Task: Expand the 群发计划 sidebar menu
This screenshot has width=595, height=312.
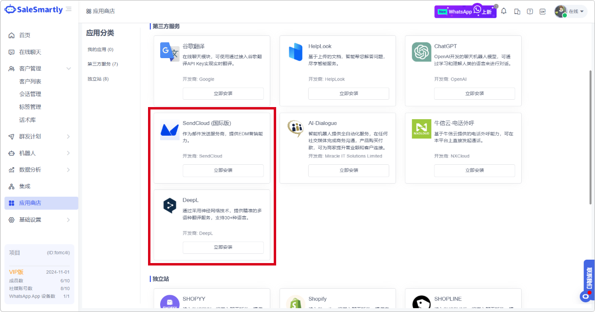Action: coord(68,137)
